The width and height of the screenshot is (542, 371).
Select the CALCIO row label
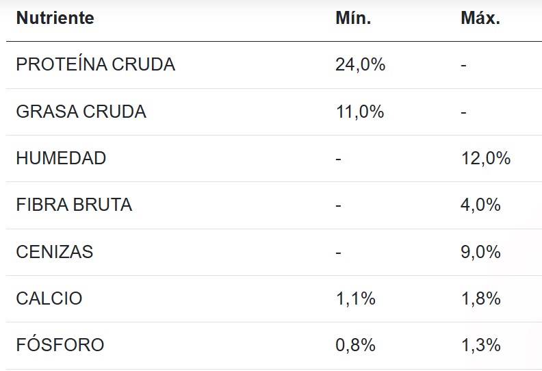pos(49,298)
